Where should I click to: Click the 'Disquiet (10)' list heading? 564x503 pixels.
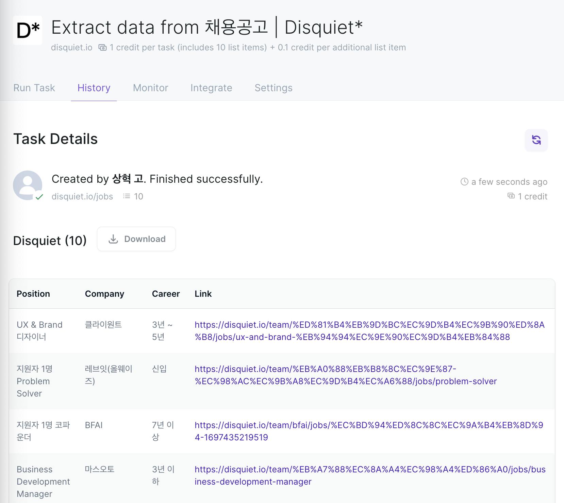pyautogui.click(x=50, y=241)
